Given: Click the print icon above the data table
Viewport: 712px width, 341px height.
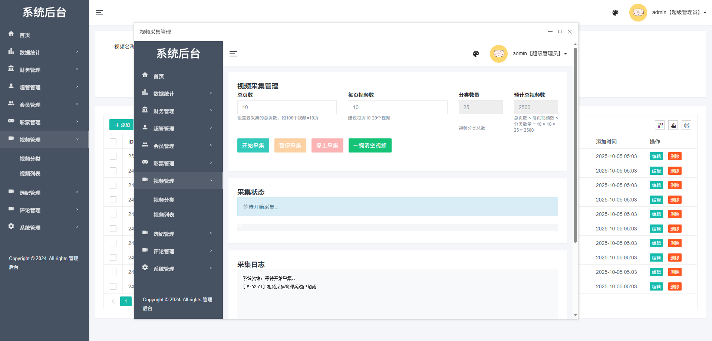Looking at the screenshot, I should 686,125.
